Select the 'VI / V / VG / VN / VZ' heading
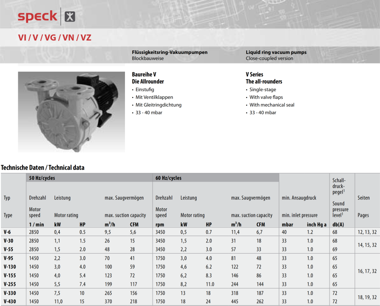The width and height of the screenshot is (380, 306). 55,38
